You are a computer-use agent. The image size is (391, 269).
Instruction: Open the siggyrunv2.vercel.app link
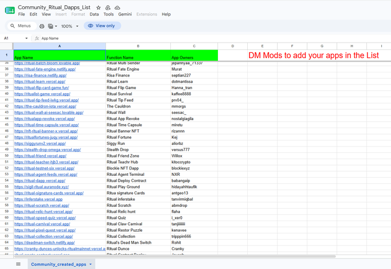tap(40, 144)
